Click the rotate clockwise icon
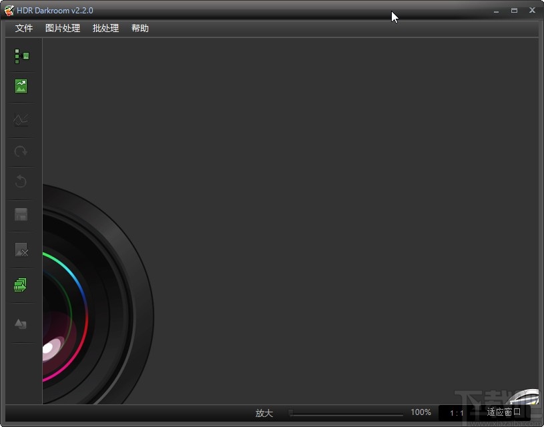The width and height of the screenshot is (544, 427). [x=21, y=151]
